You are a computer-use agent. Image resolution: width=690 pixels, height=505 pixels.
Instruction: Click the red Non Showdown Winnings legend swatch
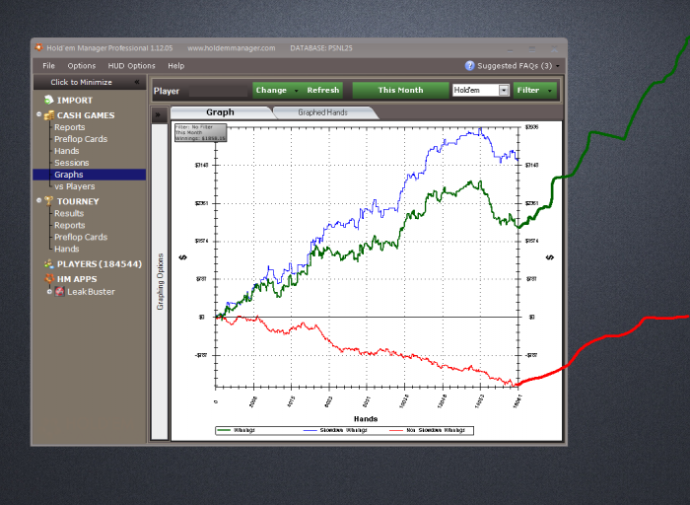click(x=396, y=430)
